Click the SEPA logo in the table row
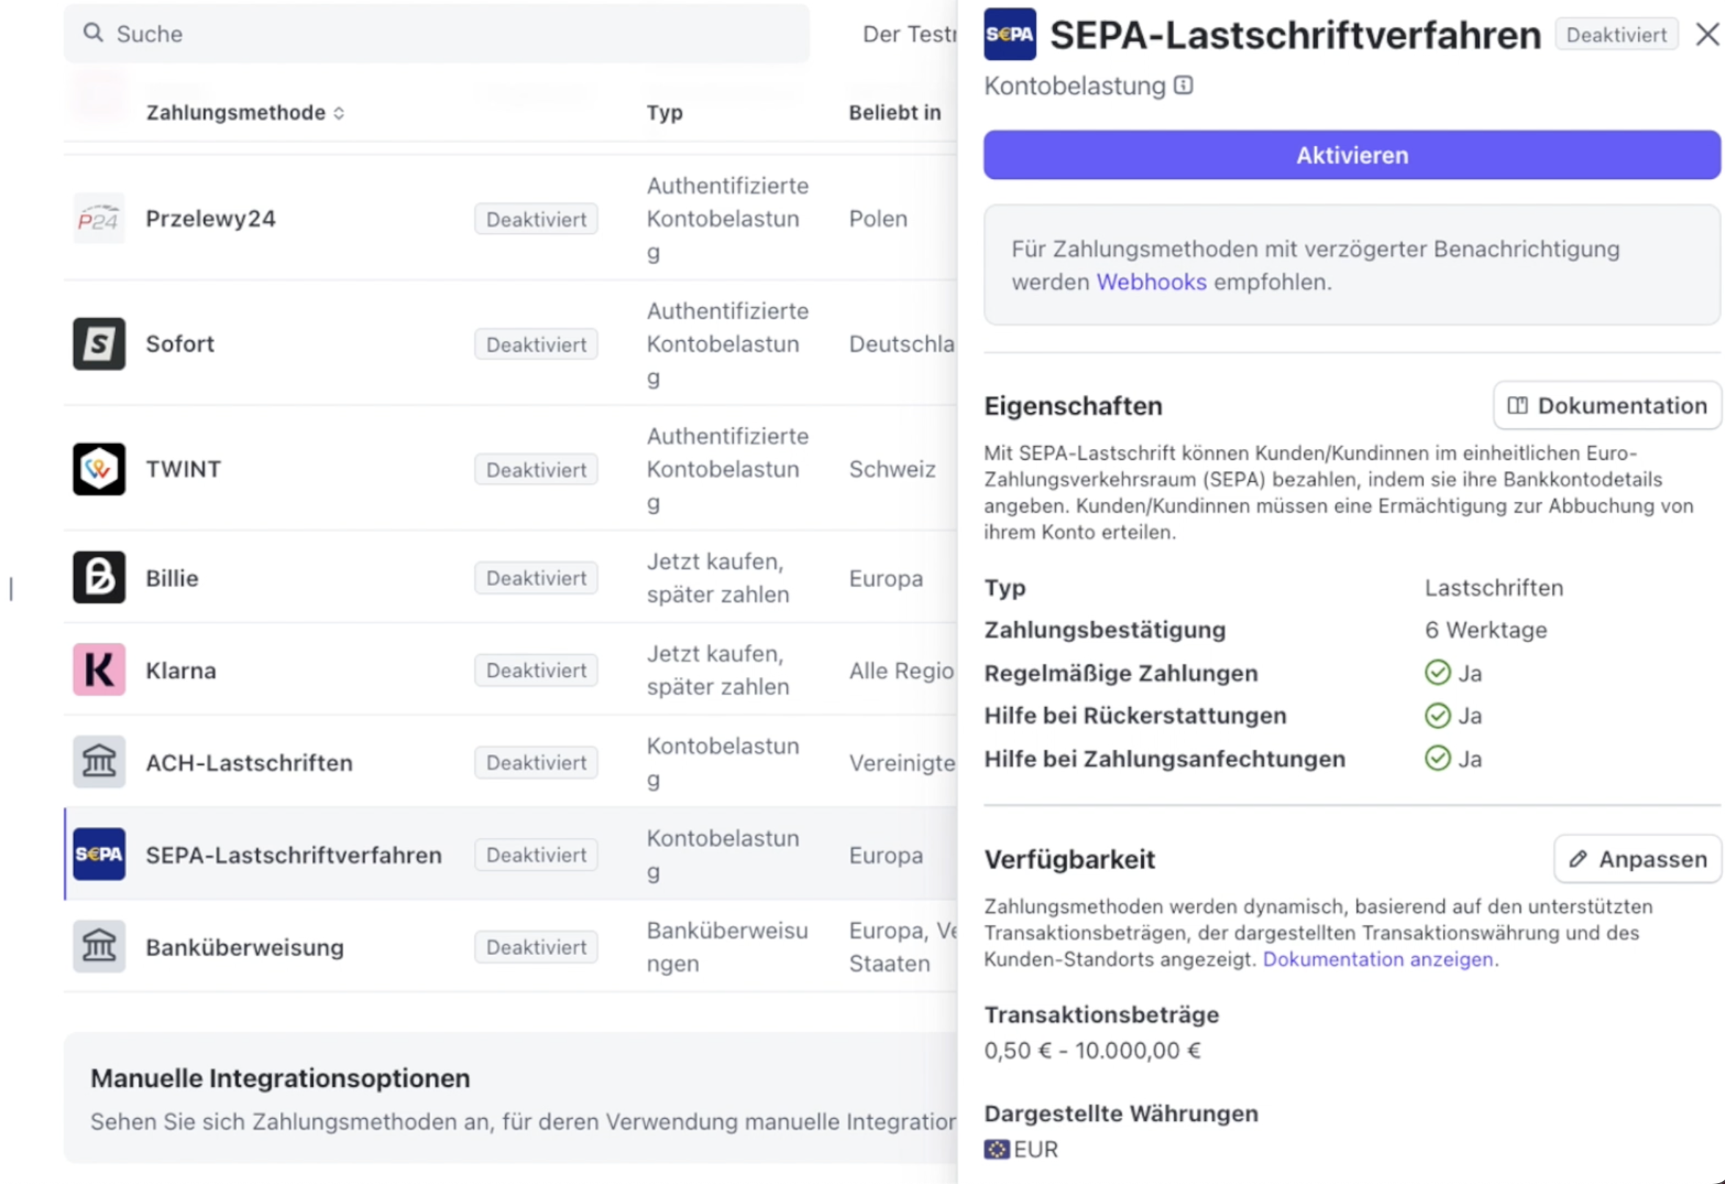Screen dimensions: 1725x1184 [99, 855]
